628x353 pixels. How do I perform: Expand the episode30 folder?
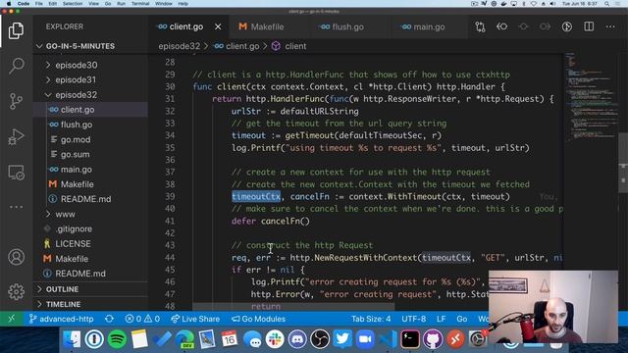tap(48, 65)
